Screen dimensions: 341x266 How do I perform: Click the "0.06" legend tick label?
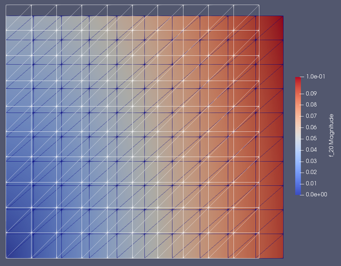click(311, 128)
